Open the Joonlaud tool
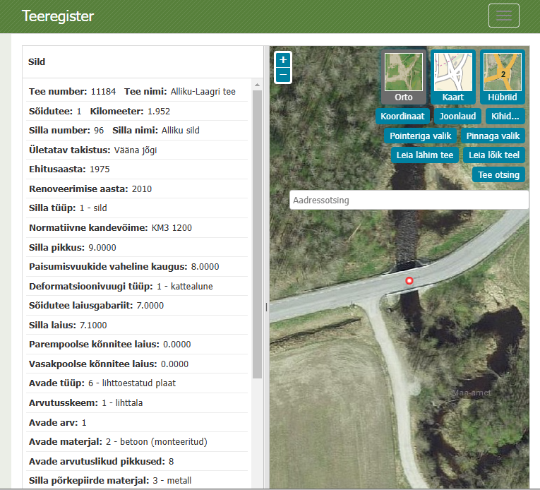The width and height of the screenshot is (540, 490). (457, 116)
